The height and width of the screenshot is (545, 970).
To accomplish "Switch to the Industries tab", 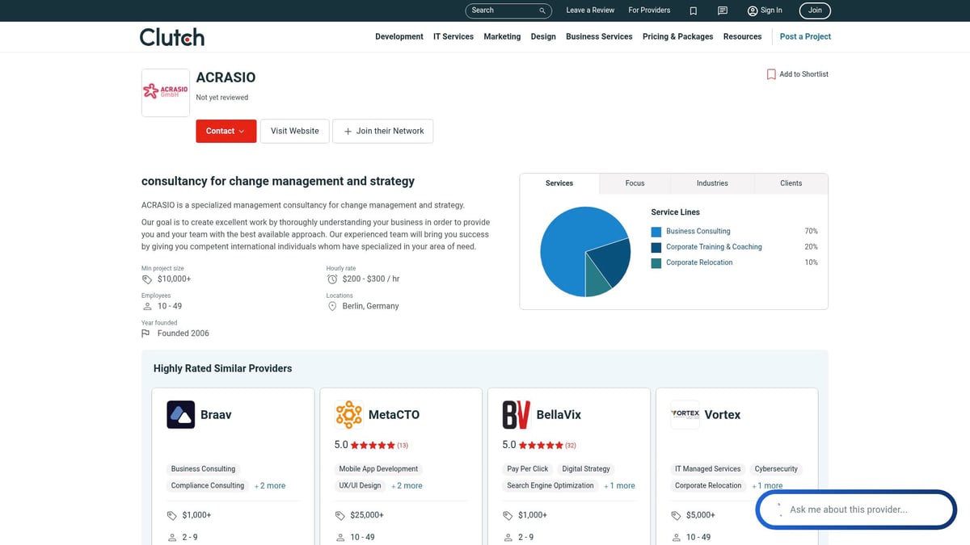I will point(712,183).
